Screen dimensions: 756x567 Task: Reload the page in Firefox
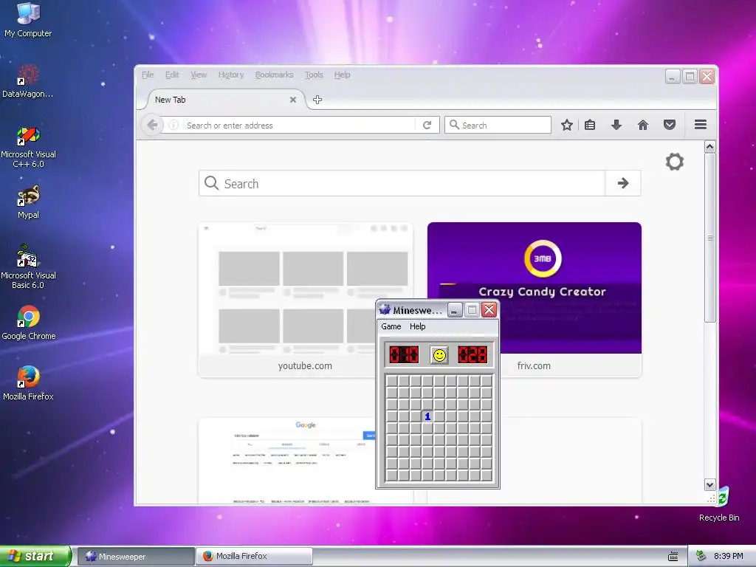pyautogui.click(x=427, y=126)
